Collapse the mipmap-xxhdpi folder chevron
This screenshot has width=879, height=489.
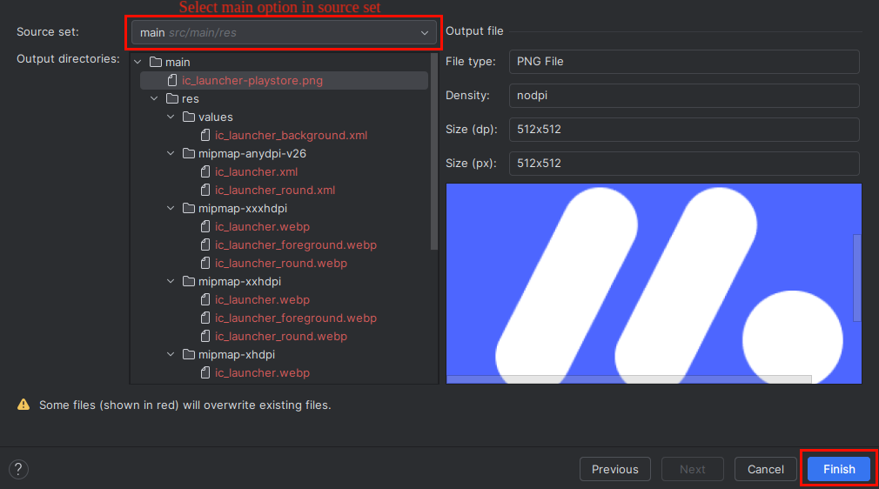pyautogui.click(x=171, y=282)
